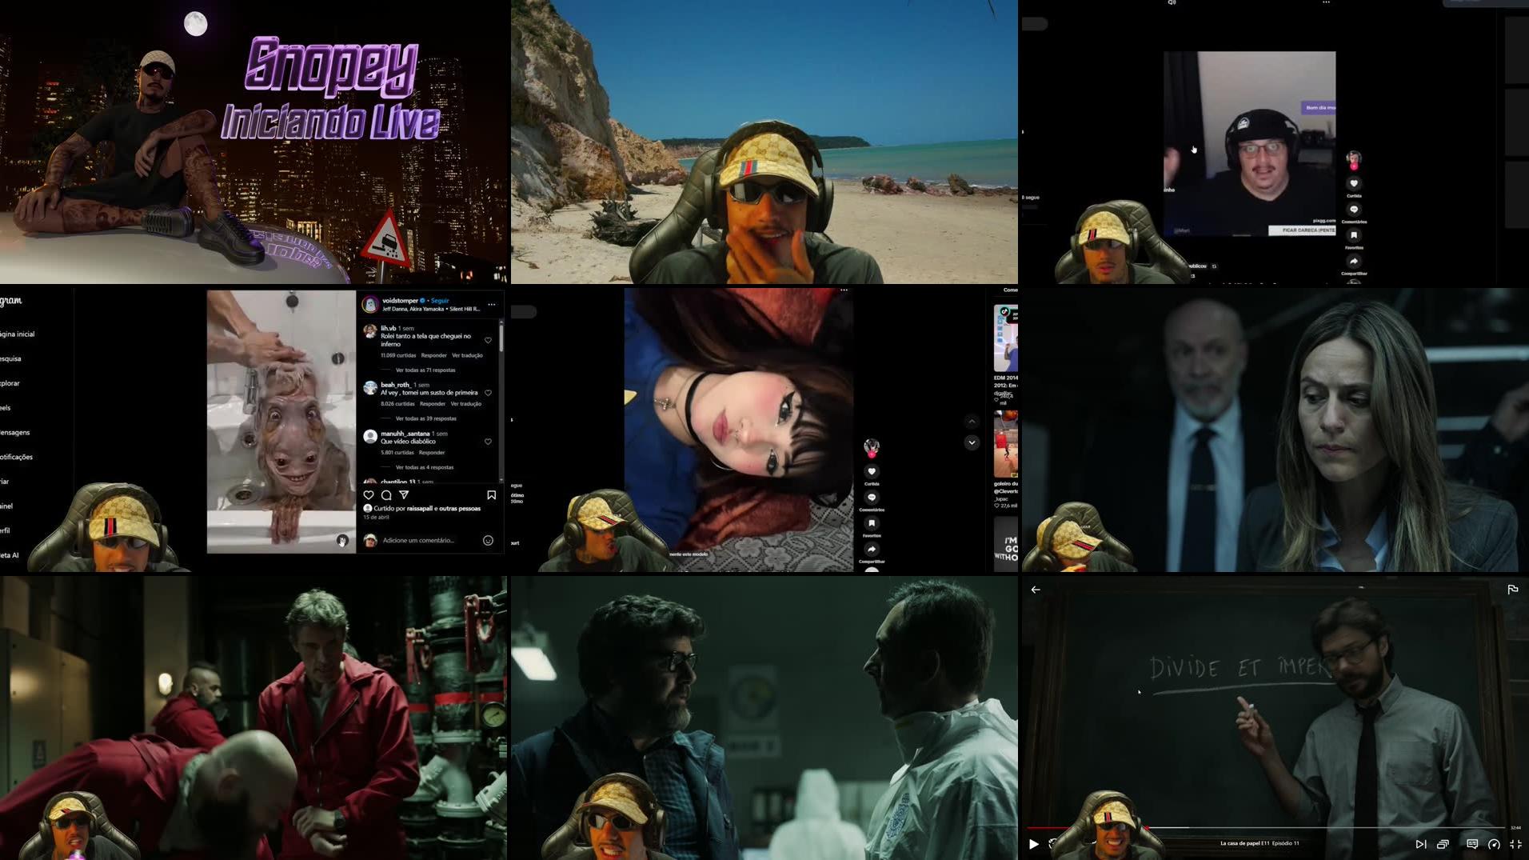Image resolution: width=1529 pixels, height=860 pixels.
Task: Bookmark the headset man TikTok in favorites
Action: coord(1354,235)
